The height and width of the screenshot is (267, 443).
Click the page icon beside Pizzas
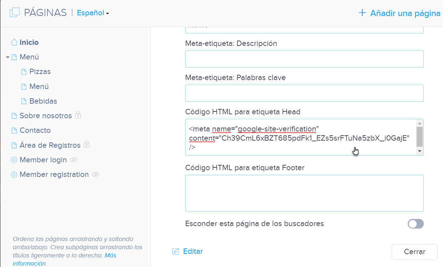coord(24,72)
